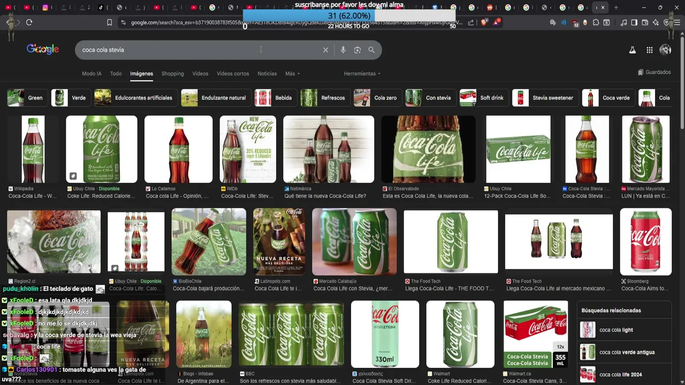
Task: Open Google apps grid icon
Action: tap(649, 50)
